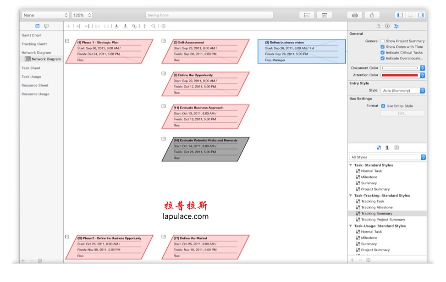Image resolution: width=446 pixels, height=282 pixels.
Task: Click the red Attention Color swatch
Action: tap(400, 75)
